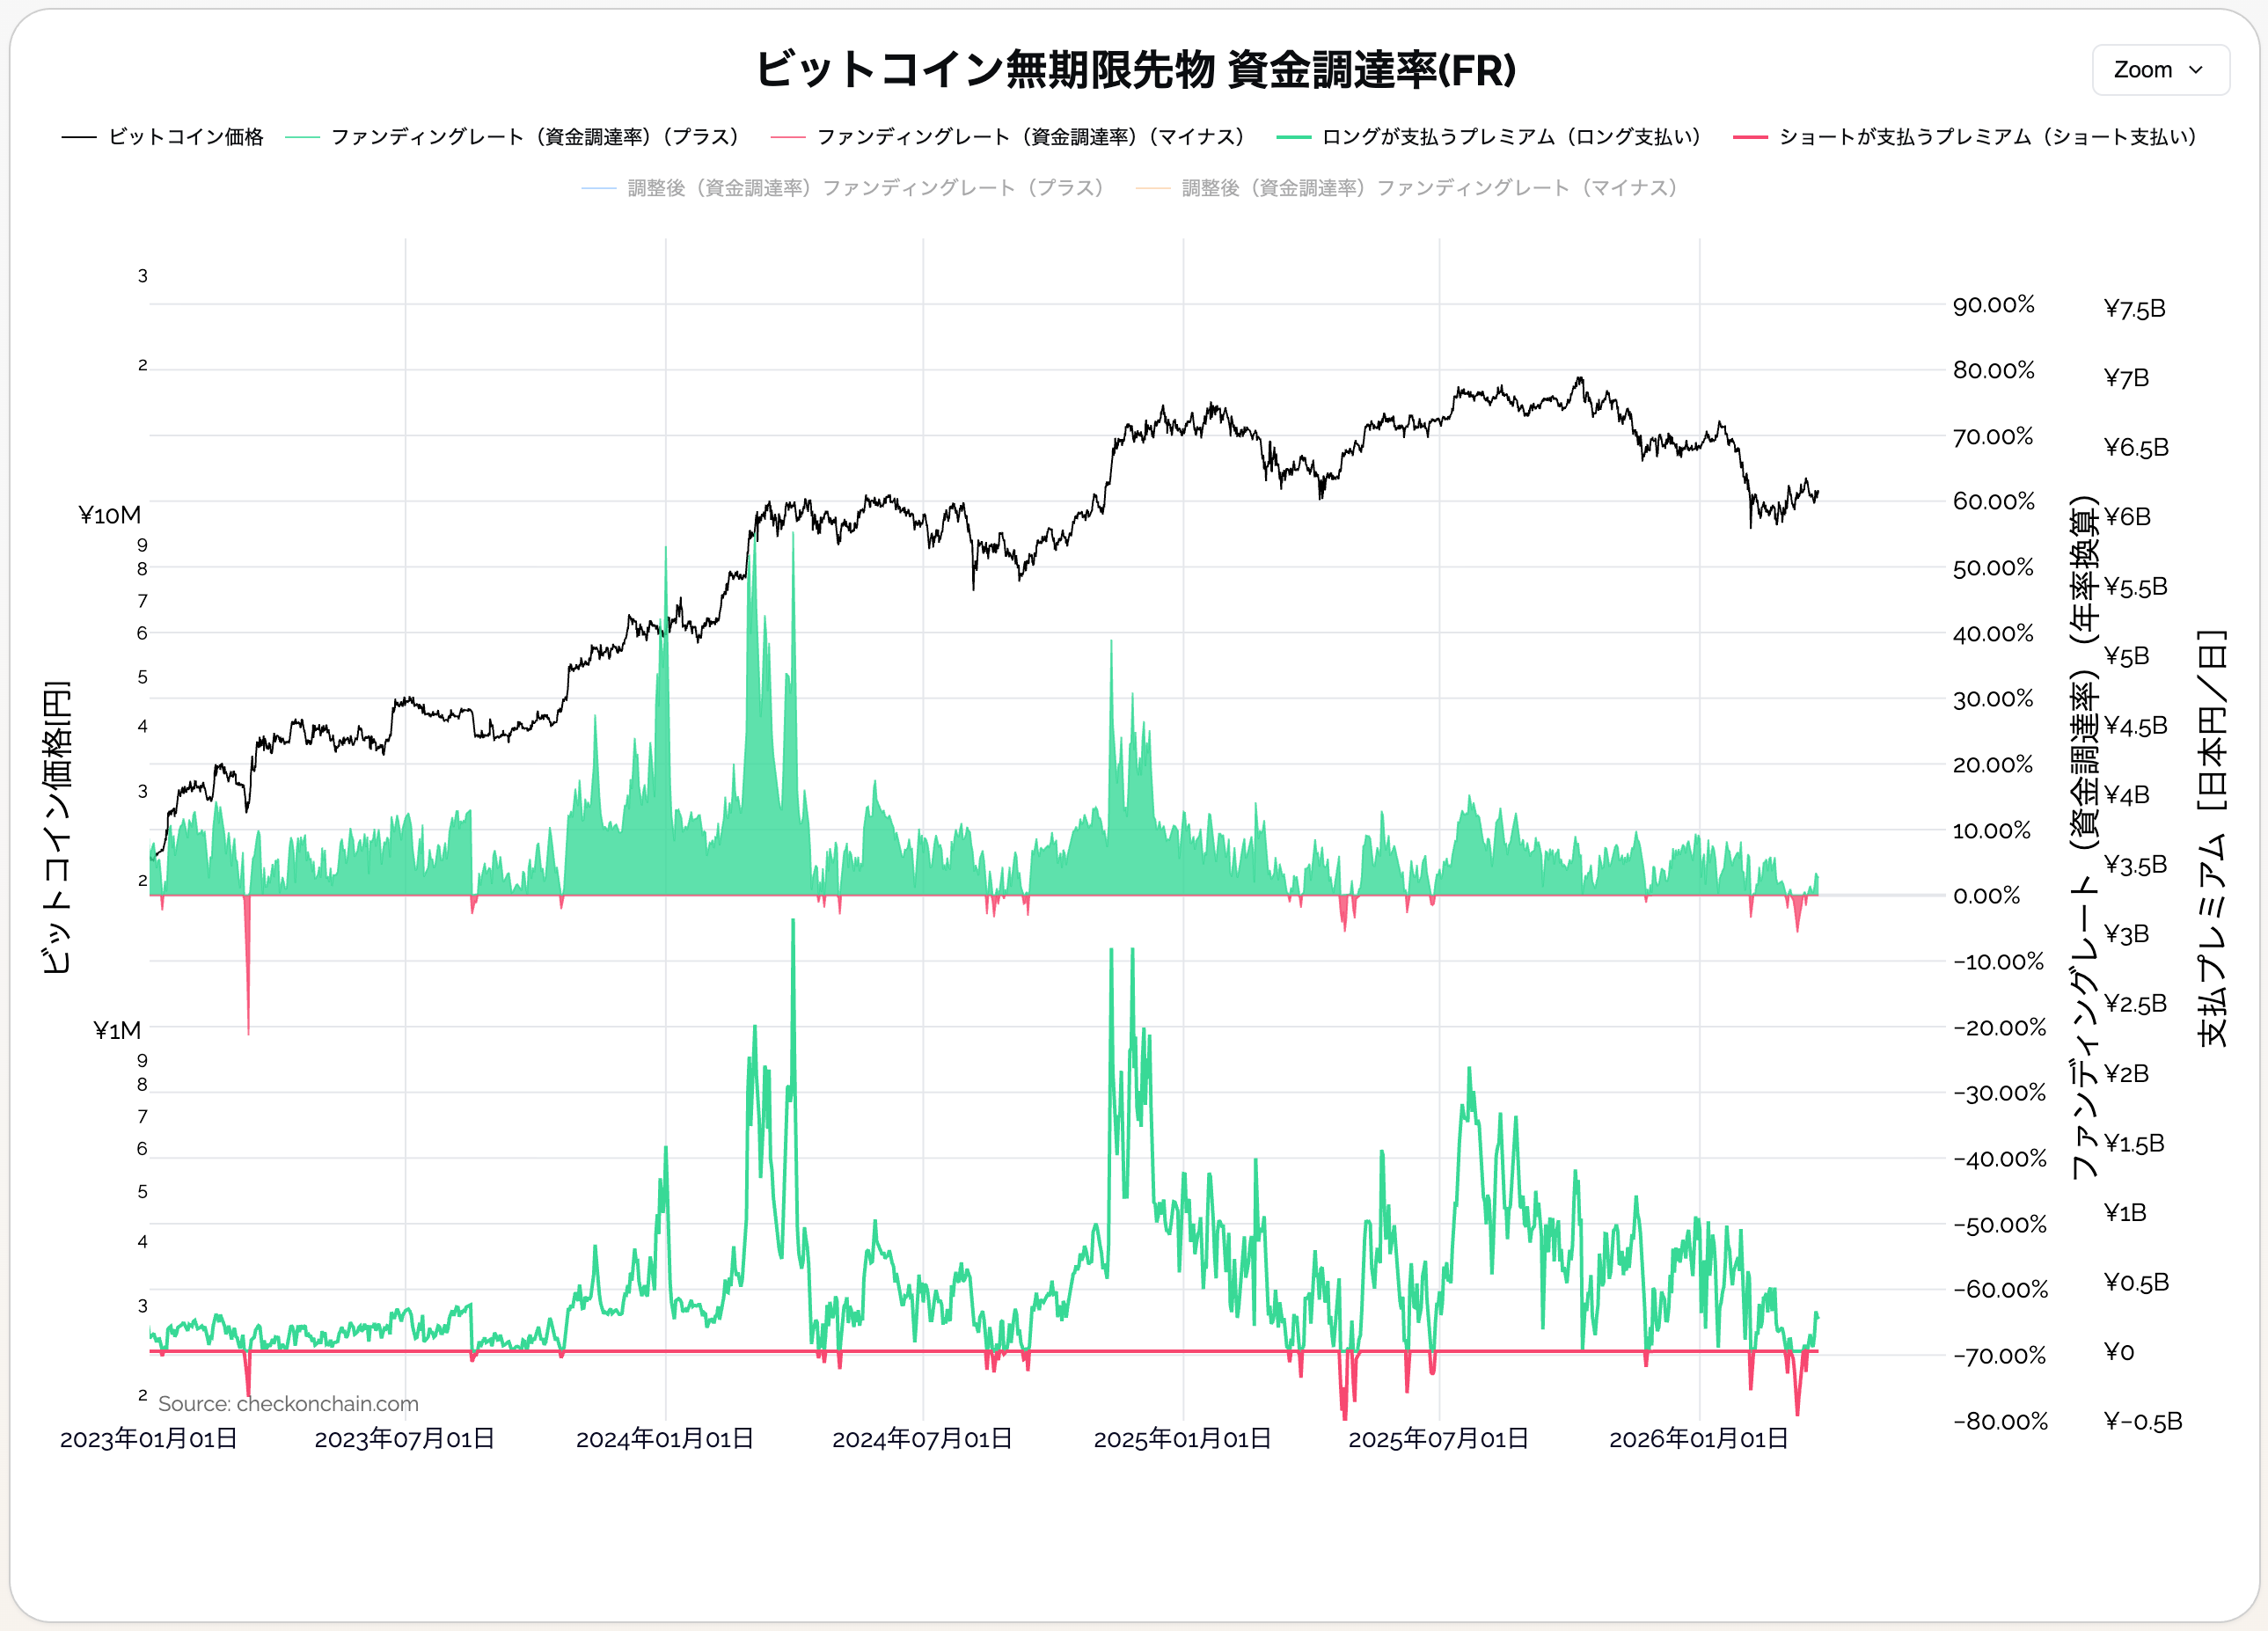Screen dimensions: 2268x1631
Task: Click the Zoom dropdown chevron arrow
Action: click(x=2195, y=70)
